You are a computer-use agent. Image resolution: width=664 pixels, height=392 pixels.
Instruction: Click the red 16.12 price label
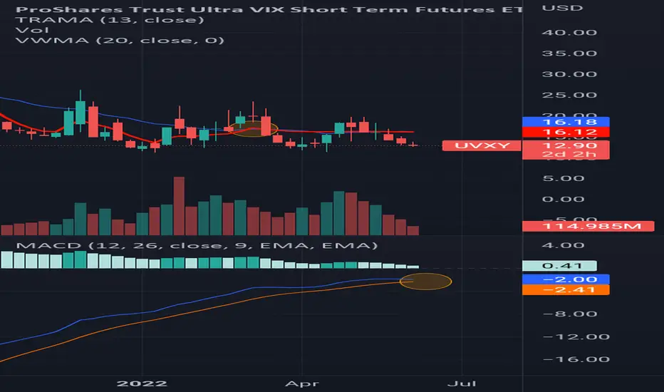point(566,133)
